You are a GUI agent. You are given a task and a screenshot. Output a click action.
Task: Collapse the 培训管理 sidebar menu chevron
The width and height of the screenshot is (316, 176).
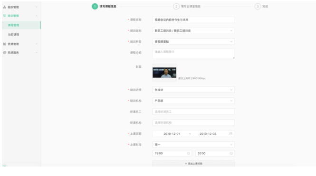coord(37,16)
